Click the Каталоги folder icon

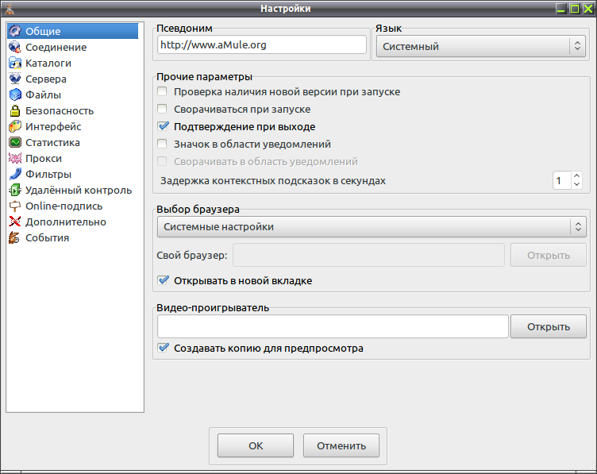pos(15,63)
